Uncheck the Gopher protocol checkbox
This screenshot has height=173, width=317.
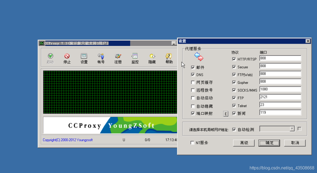tap(234, 83)
